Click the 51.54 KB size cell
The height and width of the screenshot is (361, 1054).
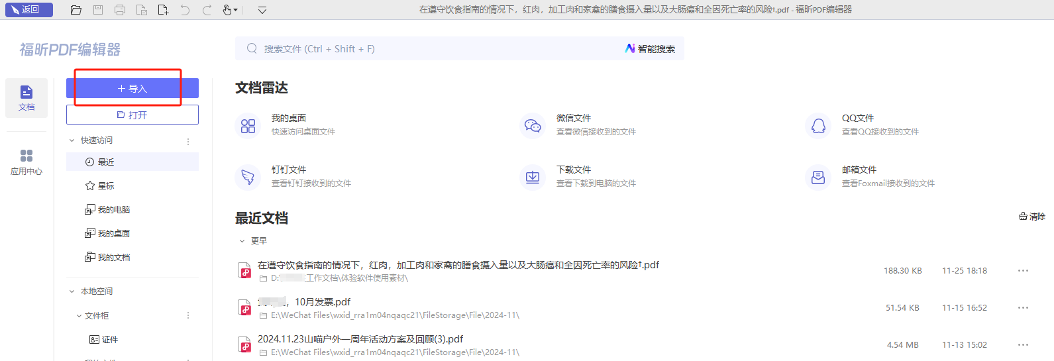[x=902, y=308]
